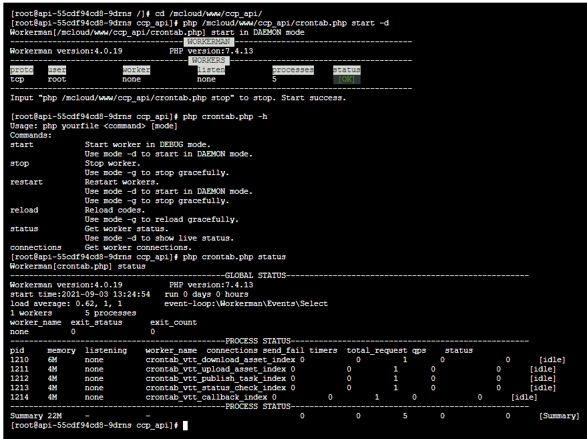Viewport: 587px width, 439px height.
Task: Click the [Summary] label in last row
Action: tap(559, 416)
